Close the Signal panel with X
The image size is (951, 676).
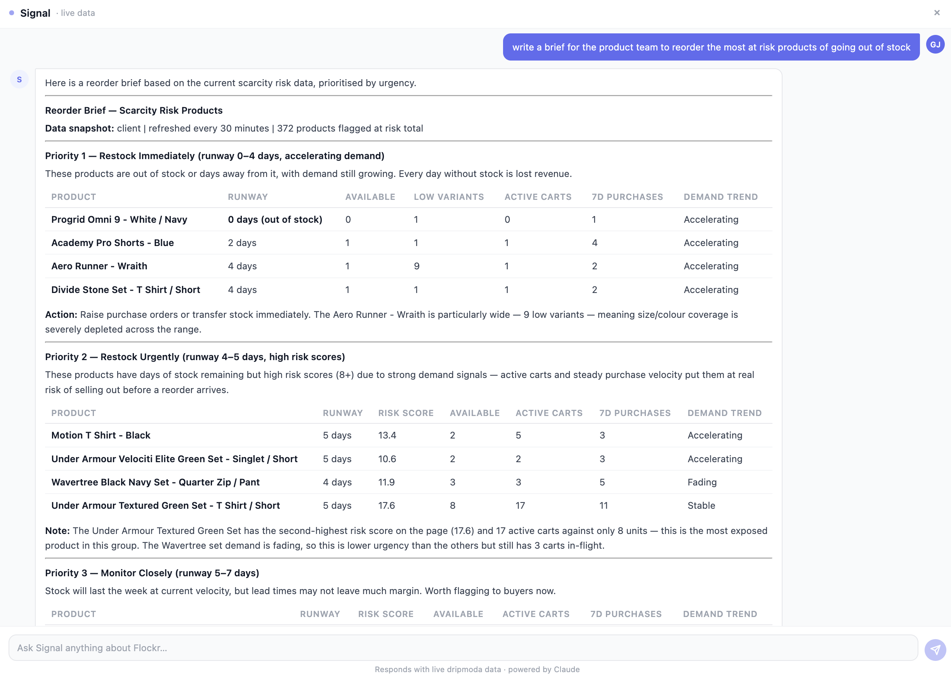tap(936, 13)
